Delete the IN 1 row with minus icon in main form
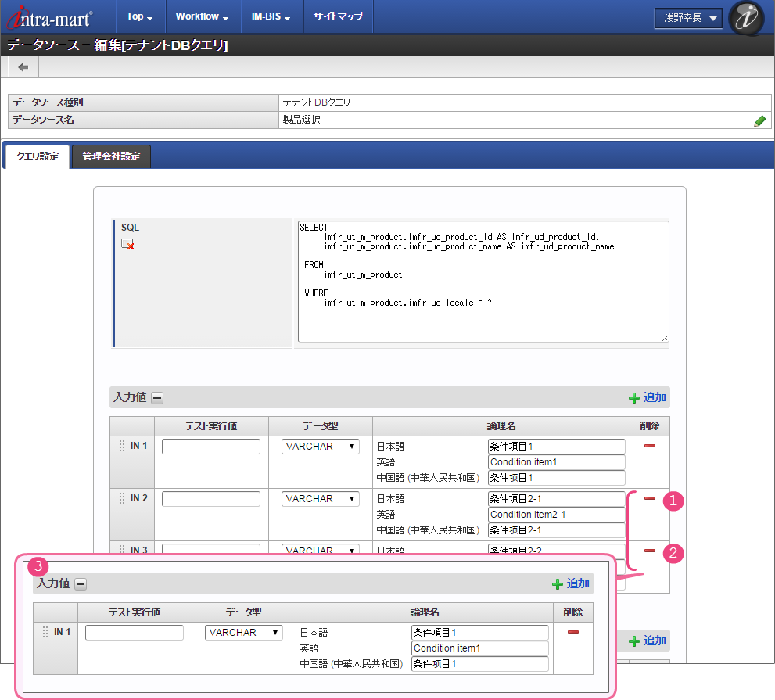775x700 pixels. (x=650, y=446)
